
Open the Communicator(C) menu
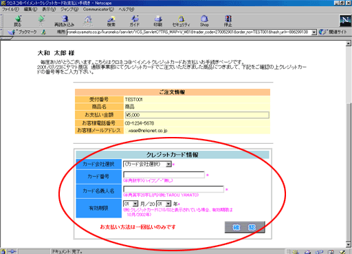pos(98,10)
